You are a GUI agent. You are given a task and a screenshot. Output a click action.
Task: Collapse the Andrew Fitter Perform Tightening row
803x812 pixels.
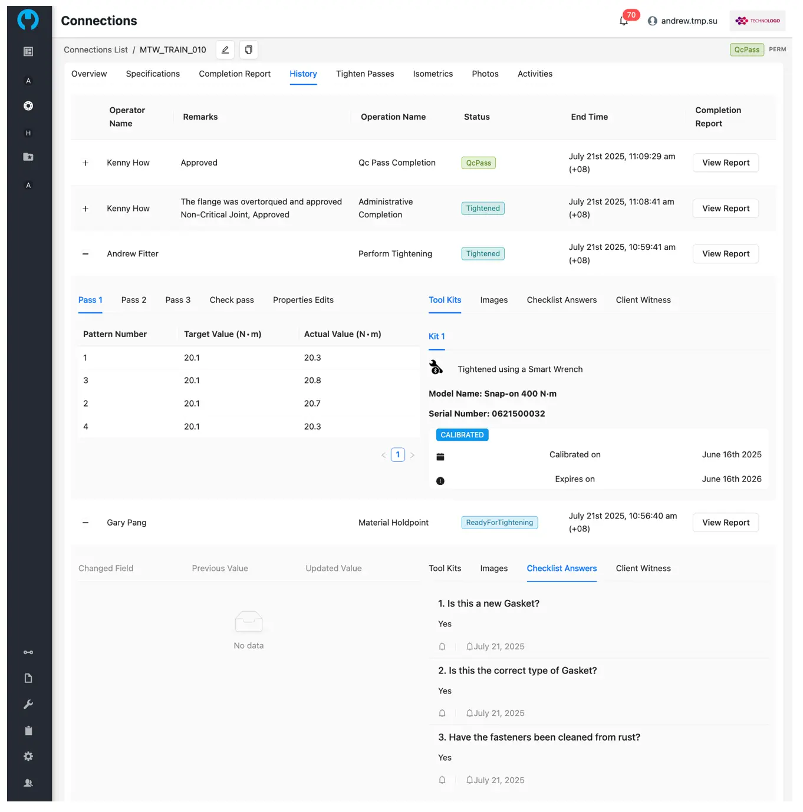coord(85,254)
